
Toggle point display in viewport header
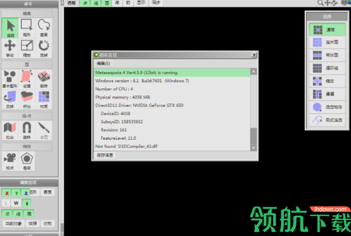(85, 3)
